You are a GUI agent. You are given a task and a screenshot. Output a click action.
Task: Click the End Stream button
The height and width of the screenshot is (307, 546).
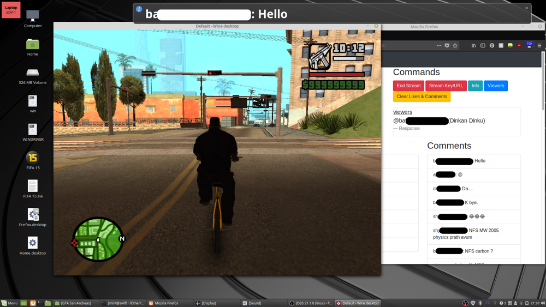[408, 86]
